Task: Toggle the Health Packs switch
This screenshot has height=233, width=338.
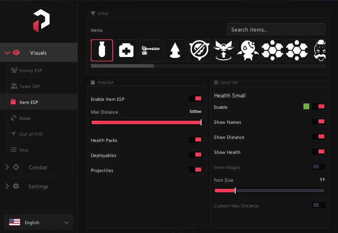Action: 195,140
